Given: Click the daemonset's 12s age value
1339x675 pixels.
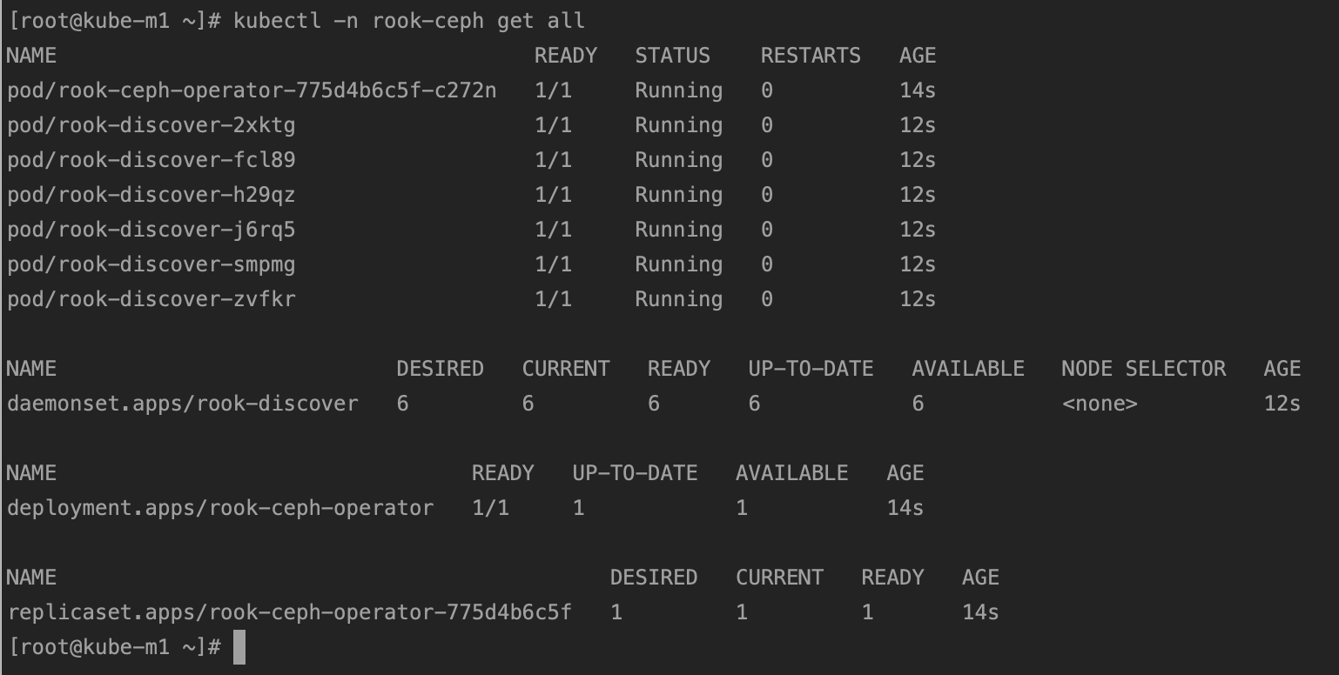Looking at the screenshot, I should (x=1282, y=404).
